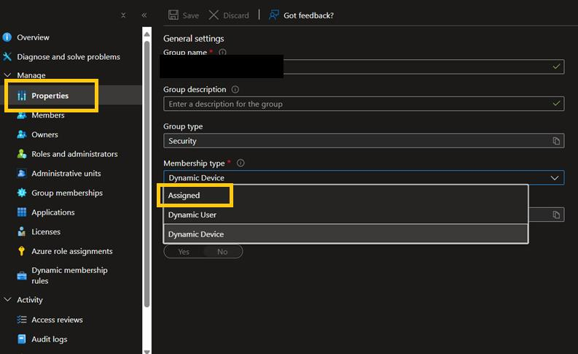Open the Properties page
The image size is (578, 354).
click(50, 96)
